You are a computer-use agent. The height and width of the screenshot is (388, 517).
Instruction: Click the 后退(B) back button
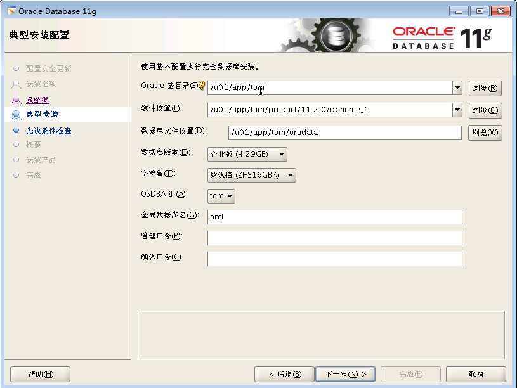coord(284,374)
